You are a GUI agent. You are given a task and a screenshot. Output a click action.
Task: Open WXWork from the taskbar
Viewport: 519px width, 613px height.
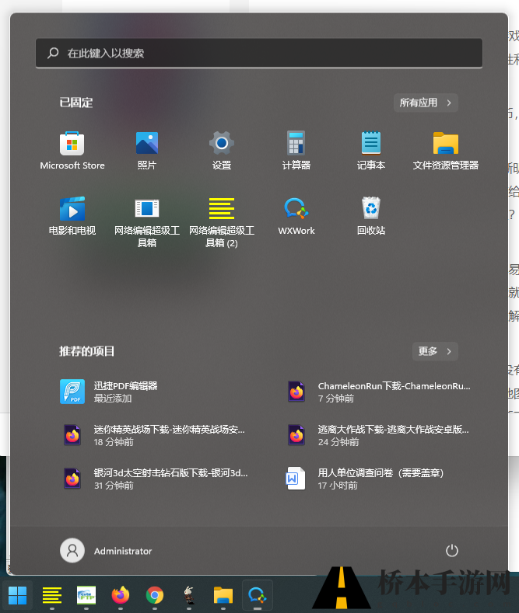pos(257,595)
